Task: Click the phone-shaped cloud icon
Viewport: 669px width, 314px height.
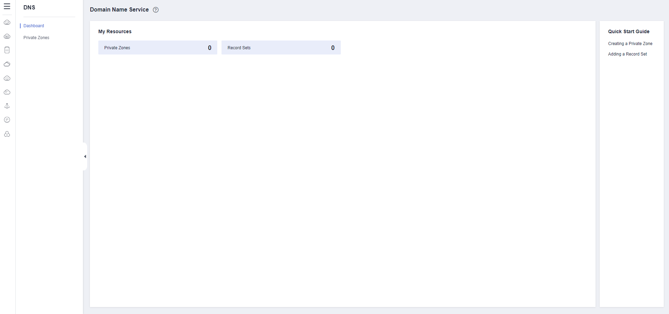Action: click(7, 50)
